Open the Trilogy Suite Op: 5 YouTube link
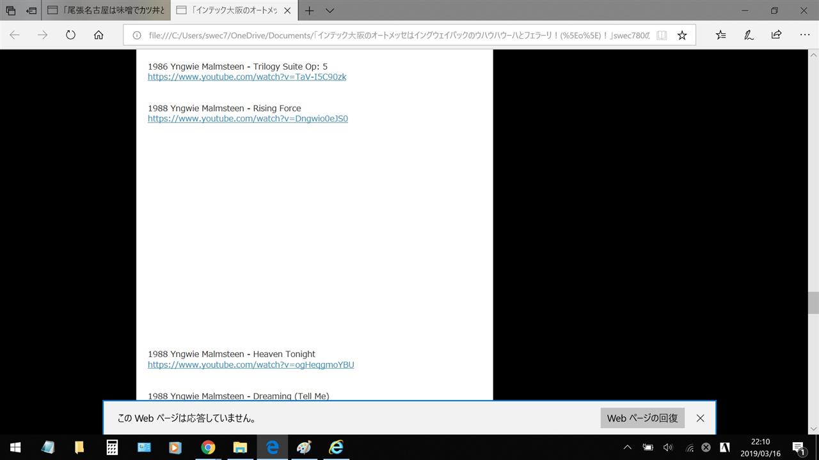819x460 pixels. (247, 77)
